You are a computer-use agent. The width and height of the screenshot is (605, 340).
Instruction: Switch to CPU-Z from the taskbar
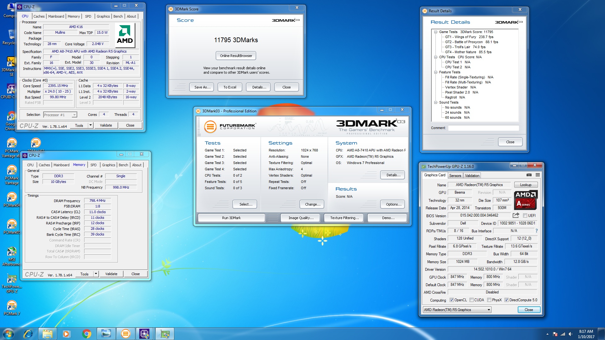pos(144,334)
